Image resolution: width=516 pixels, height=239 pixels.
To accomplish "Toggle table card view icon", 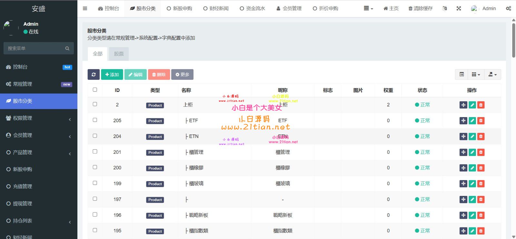I will (x=461, y=74).
